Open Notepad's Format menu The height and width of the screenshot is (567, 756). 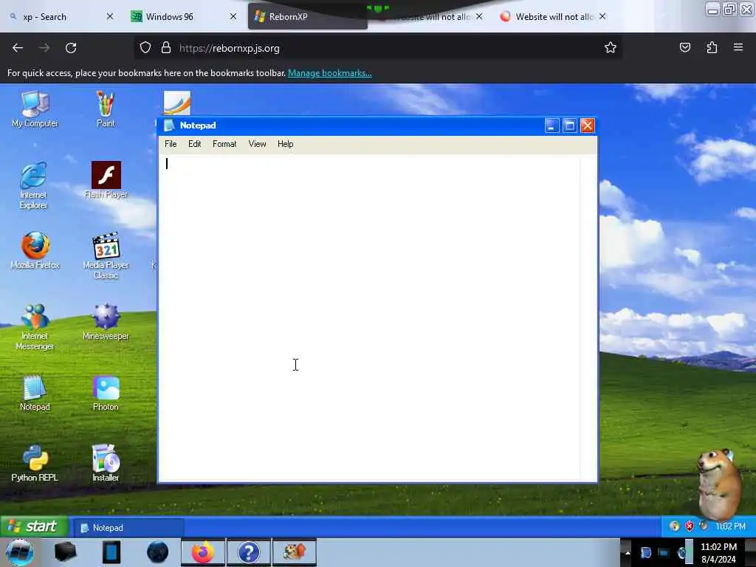(x=224, y=144)
